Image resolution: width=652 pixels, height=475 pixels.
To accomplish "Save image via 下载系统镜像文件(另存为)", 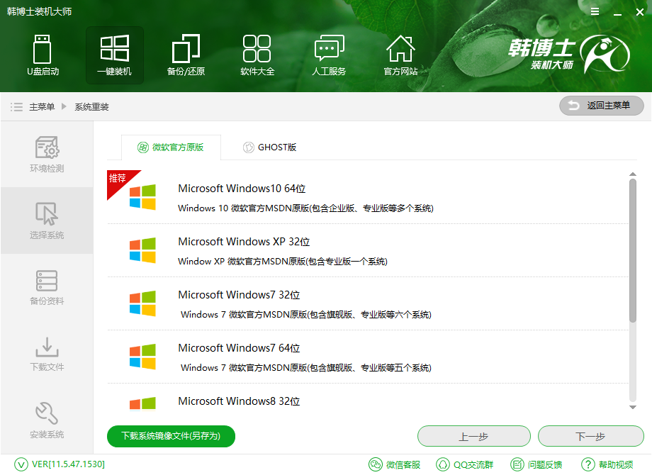I will coord(171,436).
